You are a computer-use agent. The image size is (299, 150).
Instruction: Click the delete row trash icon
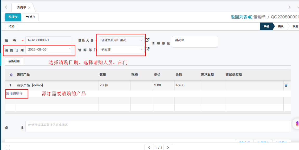click(x=286, y=85)
